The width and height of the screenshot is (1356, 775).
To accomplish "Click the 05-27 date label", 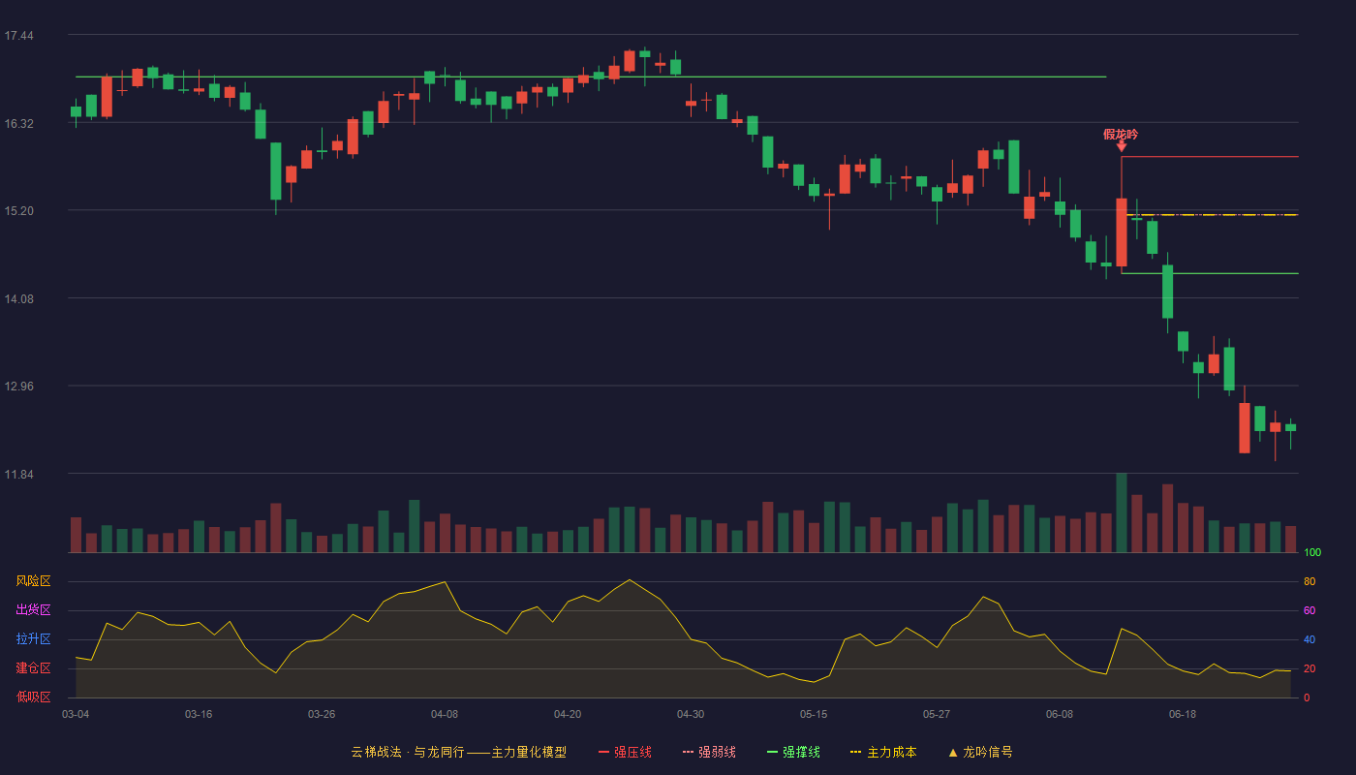I will coord(937,714).
